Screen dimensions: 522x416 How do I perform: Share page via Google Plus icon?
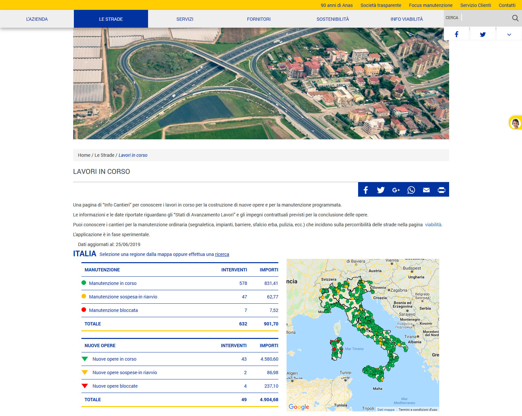coord(396,190)
